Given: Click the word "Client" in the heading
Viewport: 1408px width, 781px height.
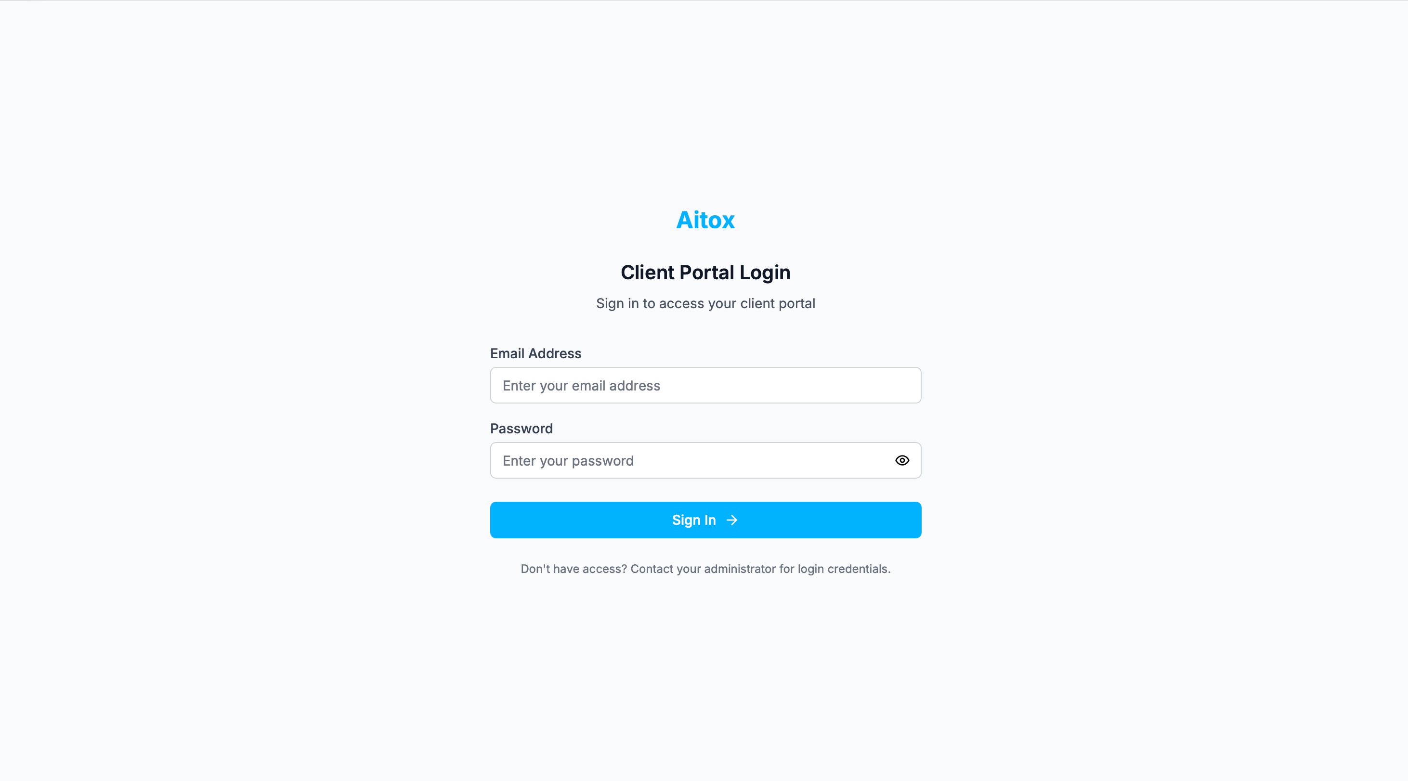Looking at the screenshot, I should [x=647, y=272].
